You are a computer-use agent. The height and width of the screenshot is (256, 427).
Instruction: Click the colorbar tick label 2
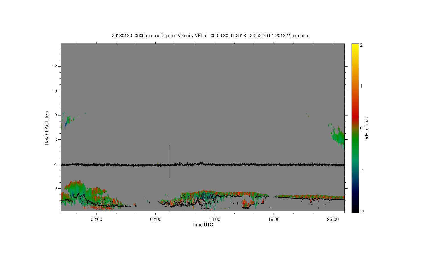[x=362, y=45]
